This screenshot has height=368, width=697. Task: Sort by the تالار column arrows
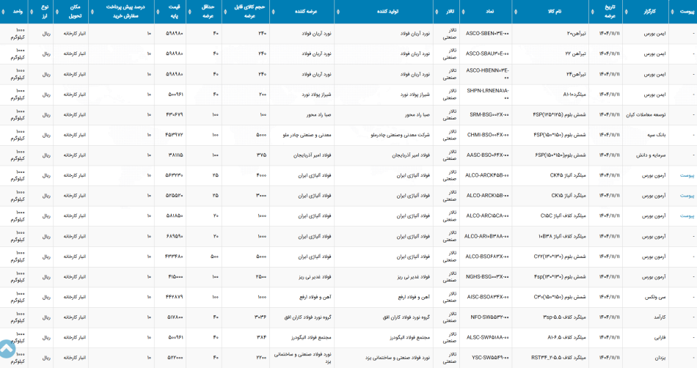tap(437, 12)
